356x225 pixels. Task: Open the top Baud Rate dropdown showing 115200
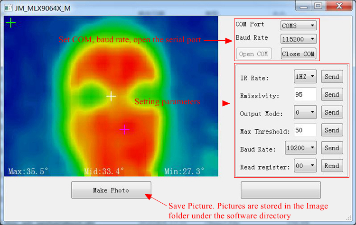tap(299, 39)
